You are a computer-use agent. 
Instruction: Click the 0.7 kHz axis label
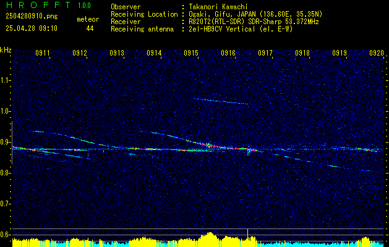coord(6,204)
